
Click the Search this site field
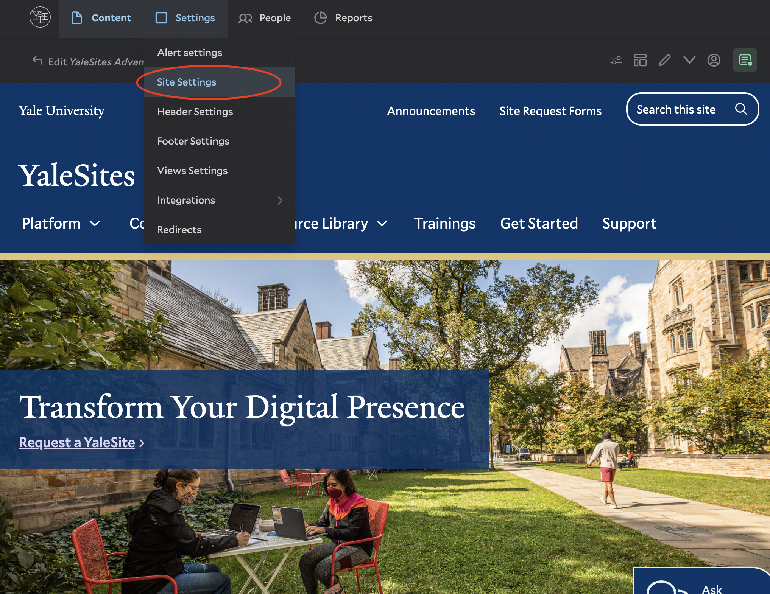click(x=692, y=109)
